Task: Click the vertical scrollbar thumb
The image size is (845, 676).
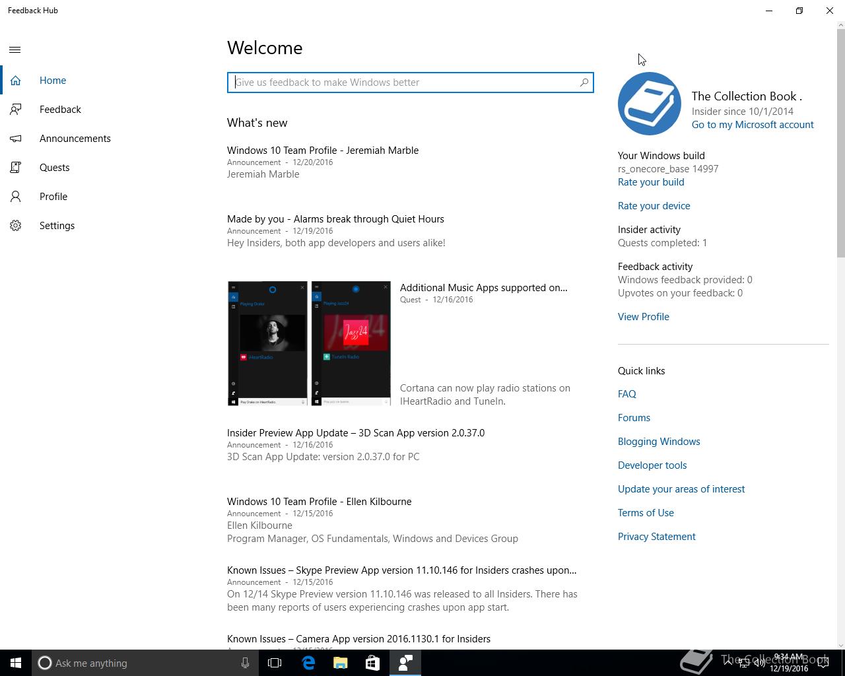Action: point(841,143)
